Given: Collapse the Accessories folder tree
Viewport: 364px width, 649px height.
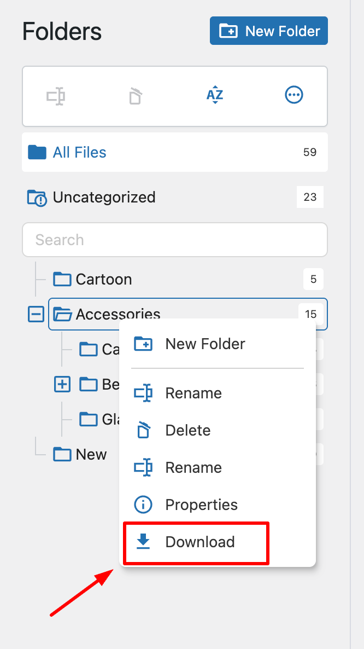Looking at the screenshot, I should (36, 314).
